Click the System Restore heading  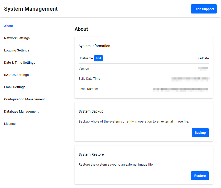(91, 154)
